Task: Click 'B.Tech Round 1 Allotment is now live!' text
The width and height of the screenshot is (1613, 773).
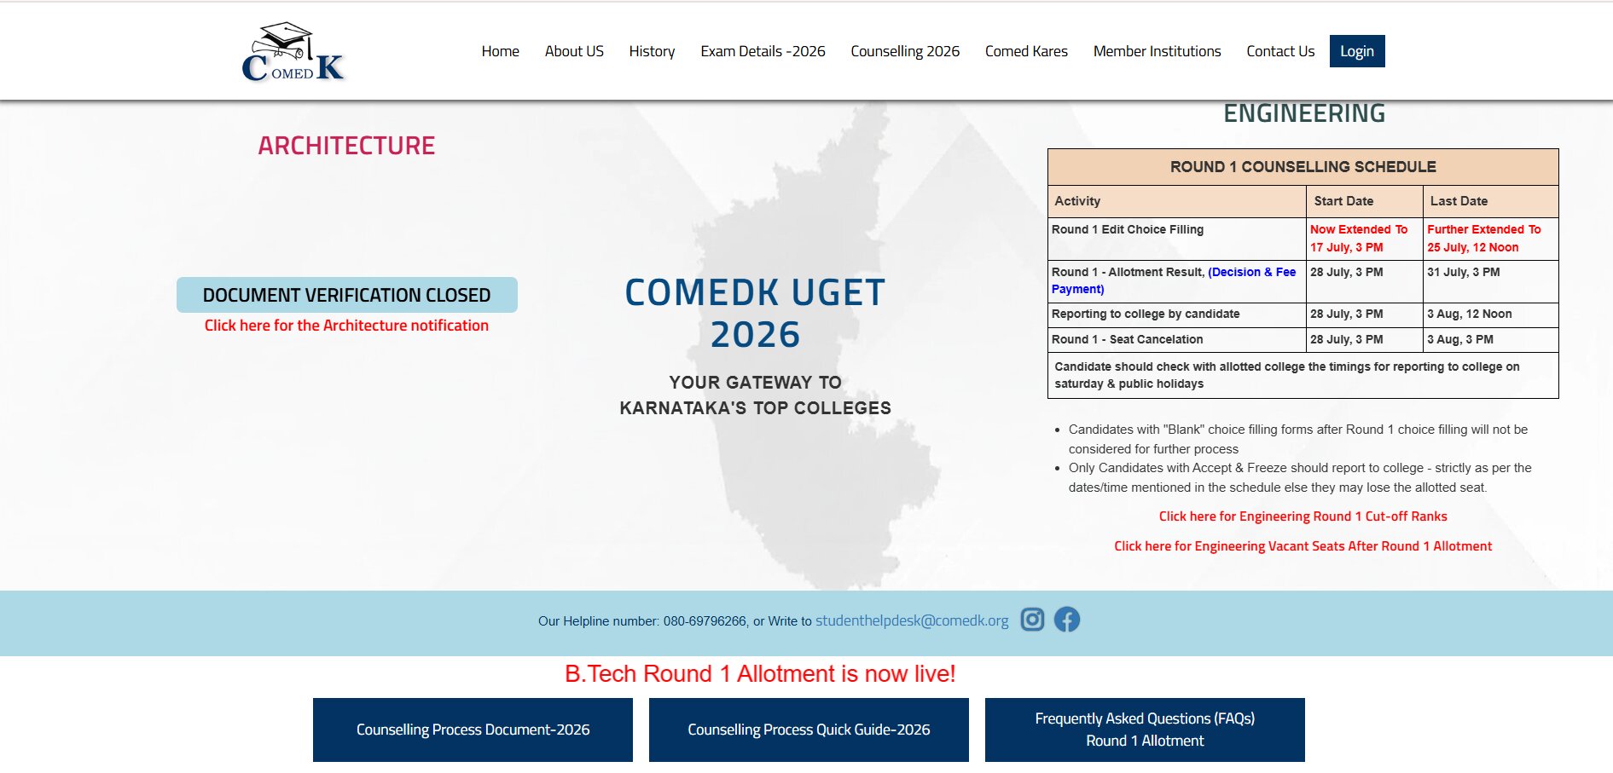Action: pos(760,674)
